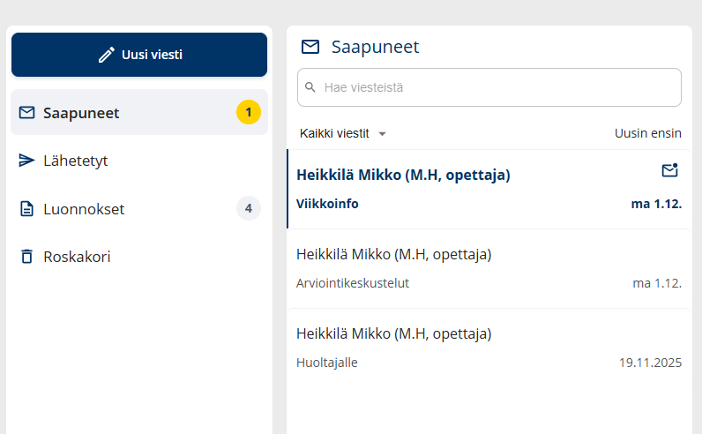Compose a new message with Uusi viesti
The image size is (702, 434).
click(139, 55)
